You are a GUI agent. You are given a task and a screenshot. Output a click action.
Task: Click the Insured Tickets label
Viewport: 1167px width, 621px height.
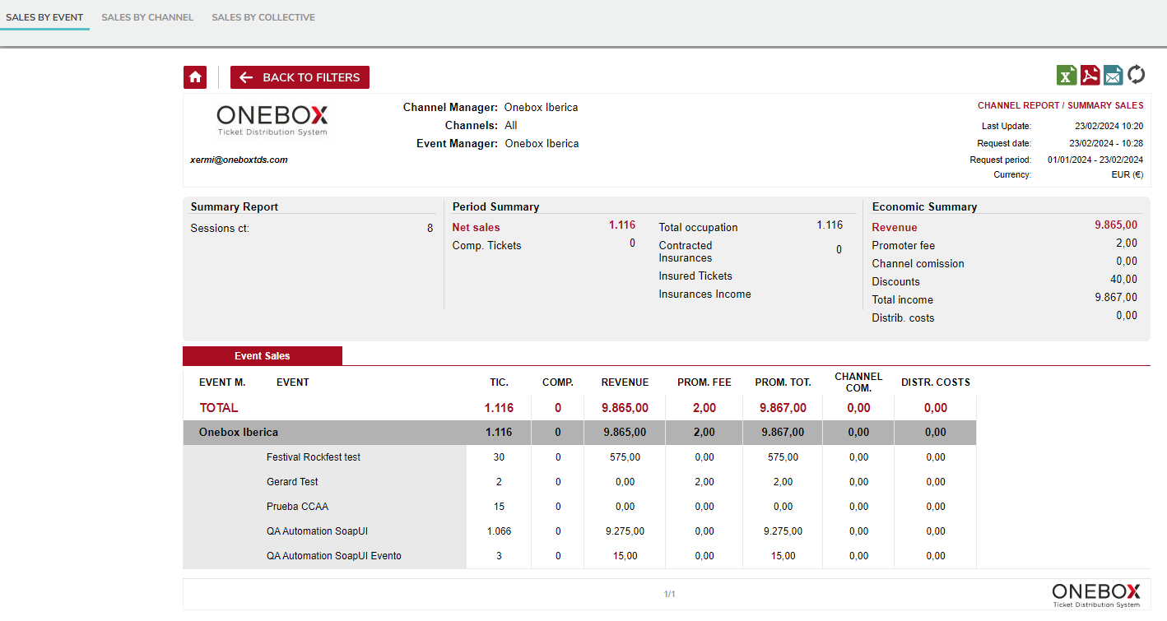pyautogui.click(x=695, y=276)
